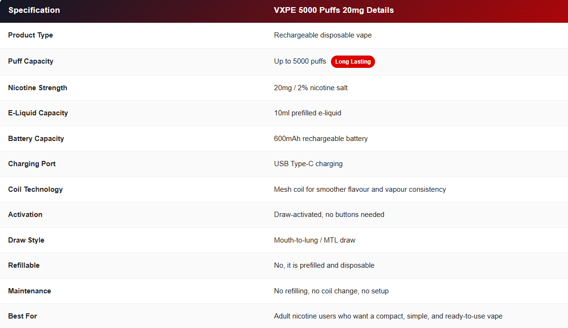Click the 'Nicotine Strength' label
The image size is (568, 328).
(x=37, y=88)
